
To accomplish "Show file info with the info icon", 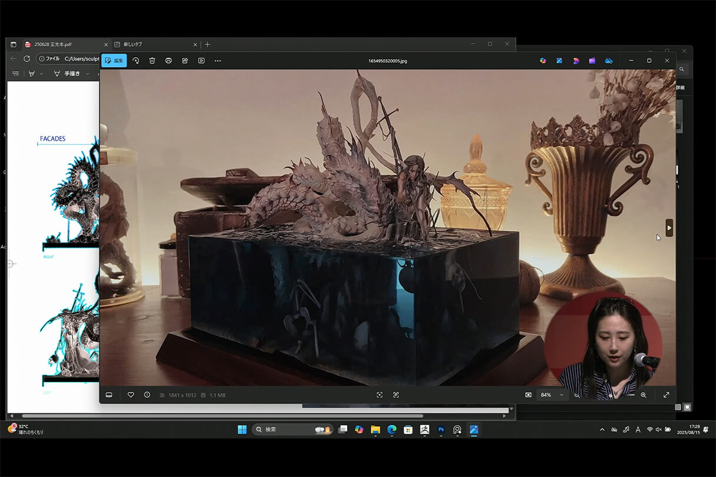I will pyautogui.click(x=147, y=395).
